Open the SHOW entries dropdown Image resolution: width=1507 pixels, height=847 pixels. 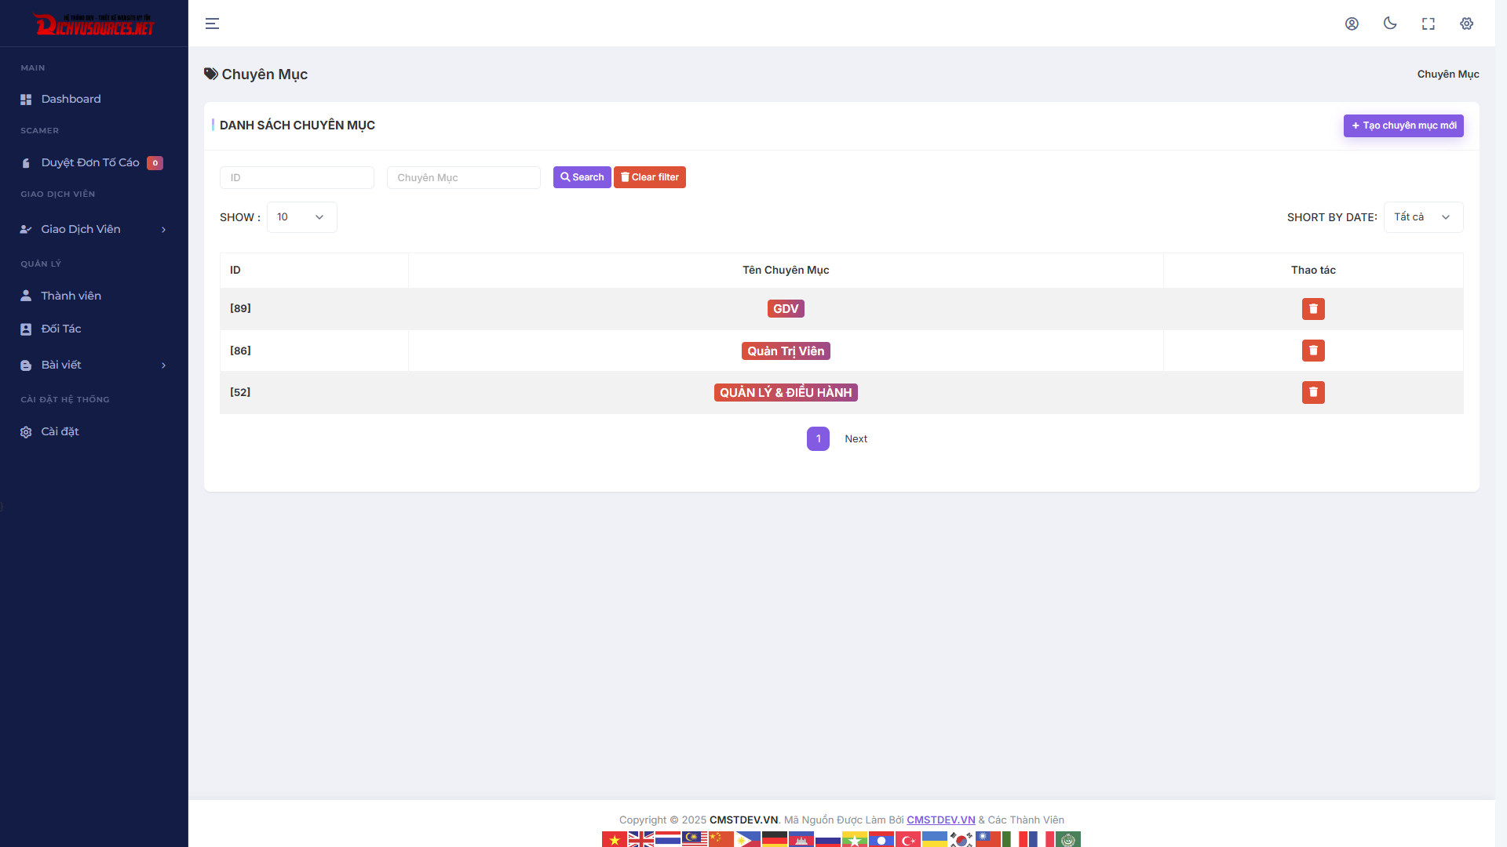(x=301, y=217)
